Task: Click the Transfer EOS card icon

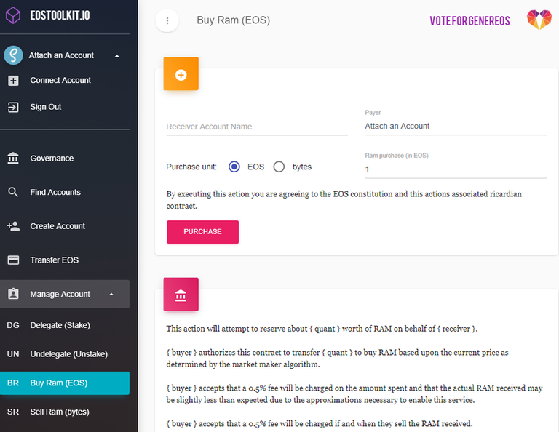Action: (13, 260)
